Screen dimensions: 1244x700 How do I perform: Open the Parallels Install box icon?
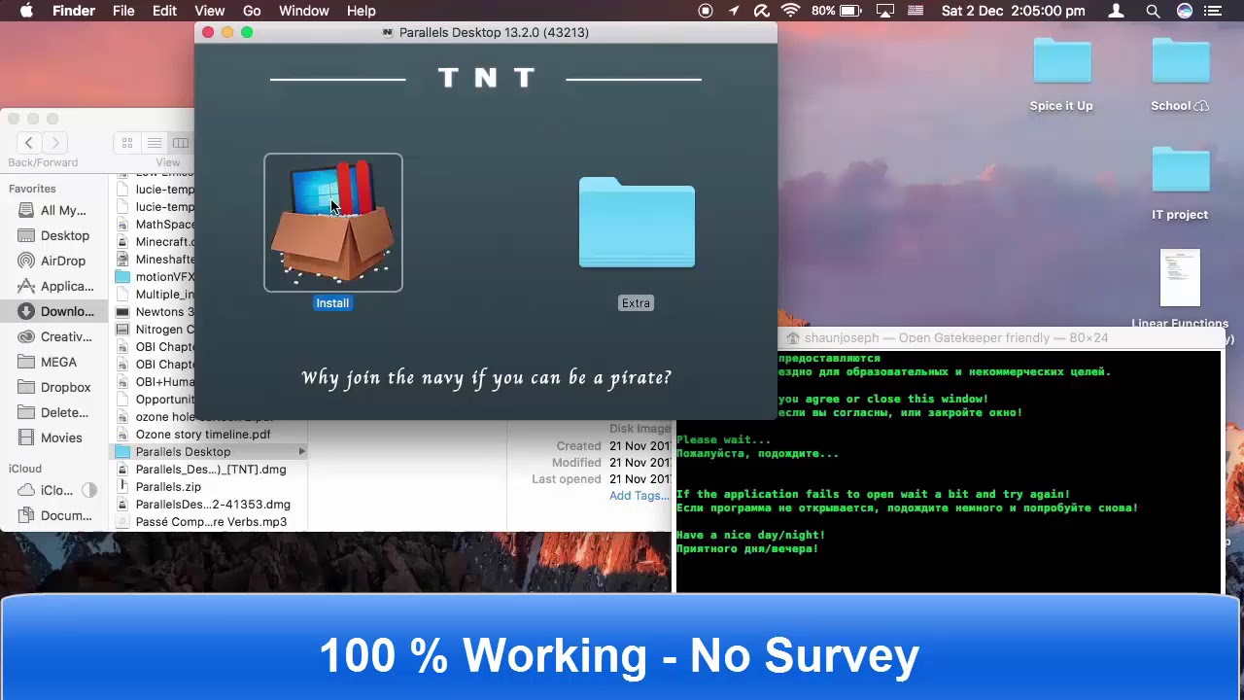(x=332, y=223)
